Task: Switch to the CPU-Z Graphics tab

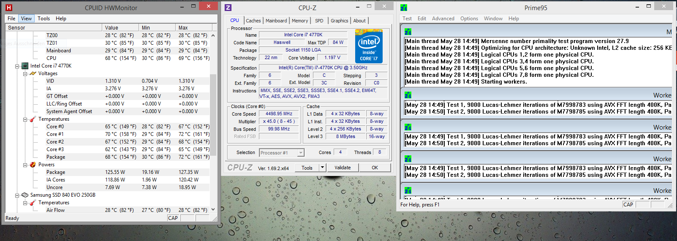Action: [340, 21]
